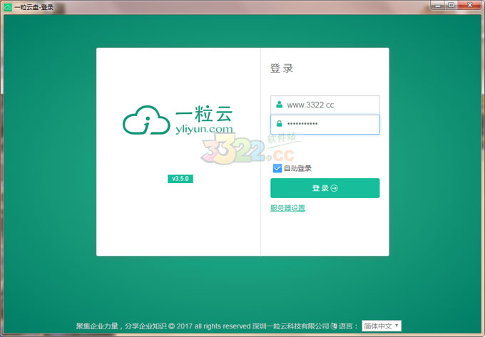Click the 自动登录 label text
The width and height of the screenshot is (485, 337).
pos(297,169)
